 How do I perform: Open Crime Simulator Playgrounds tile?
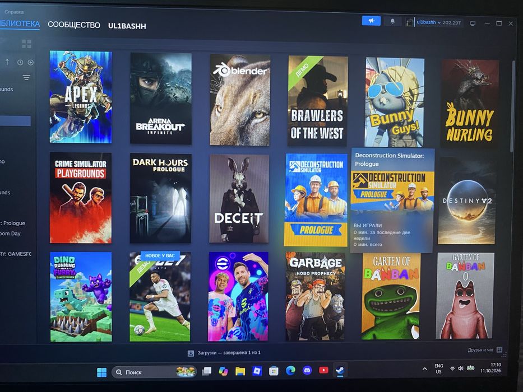click(81, 198)
